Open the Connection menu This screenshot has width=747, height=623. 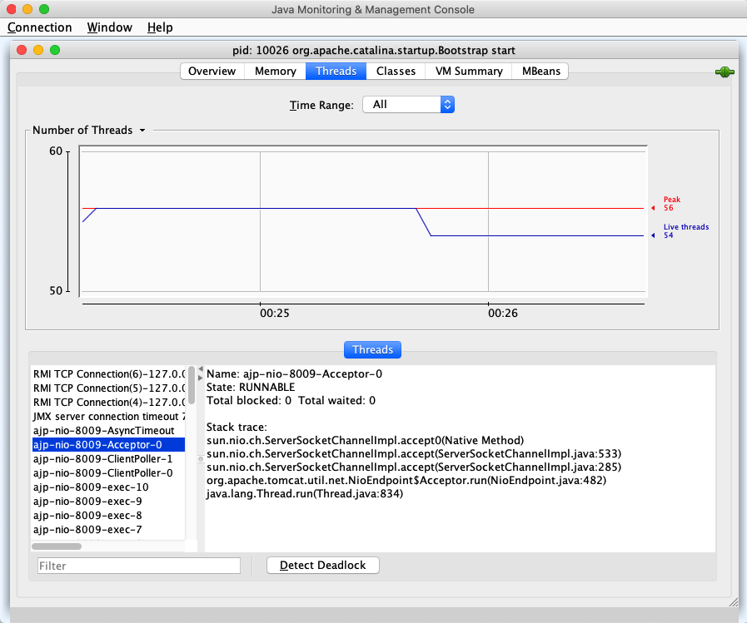pos(39,27)
